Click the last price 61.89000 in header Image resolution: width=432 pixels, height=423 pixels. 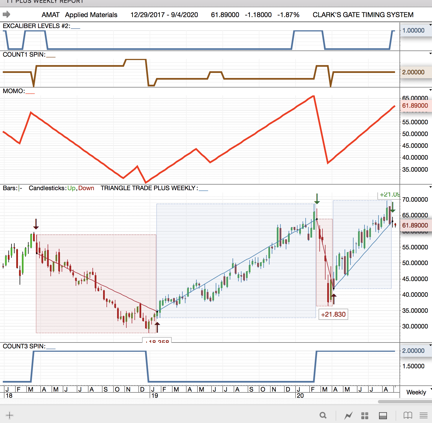click(x=225, y=15)
